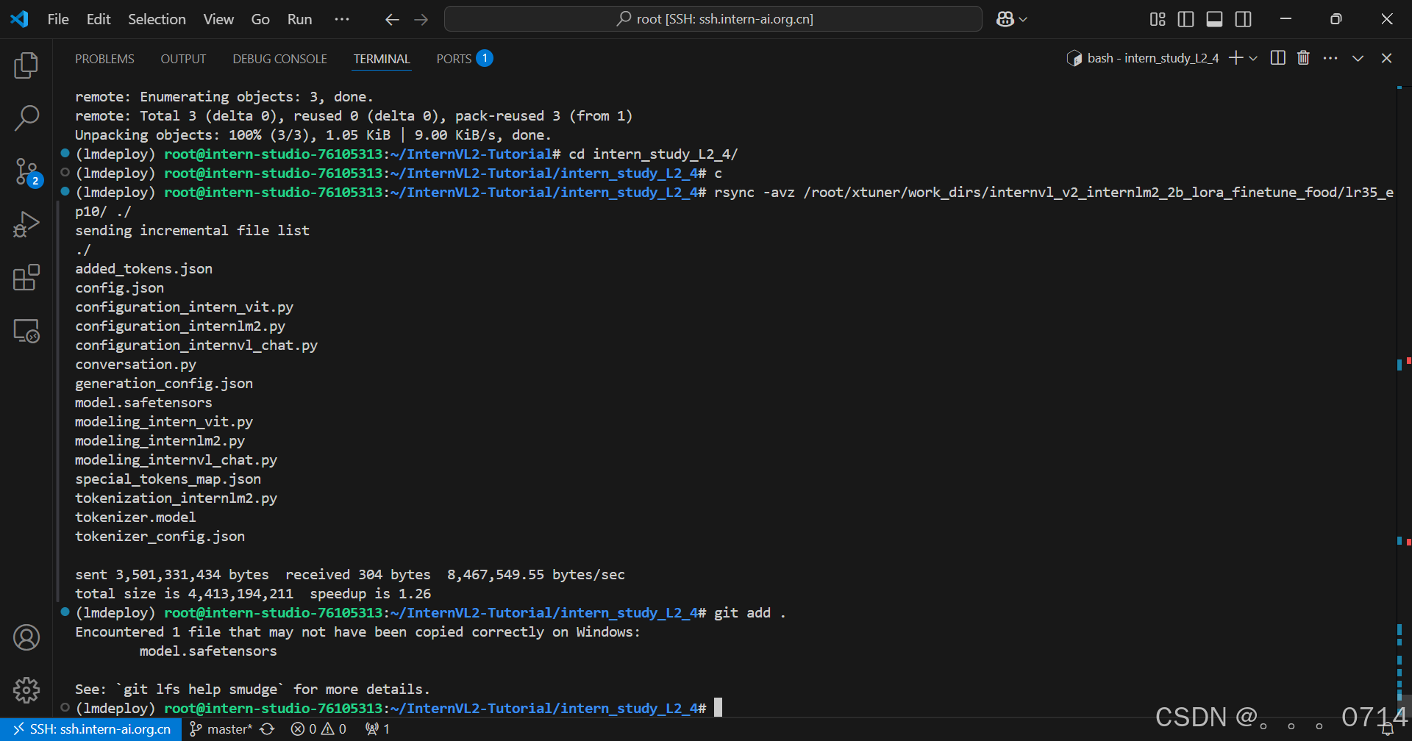Show more menu items with ellipsis
Viewport: 1412px width, 741px height.
pos(342,19)
